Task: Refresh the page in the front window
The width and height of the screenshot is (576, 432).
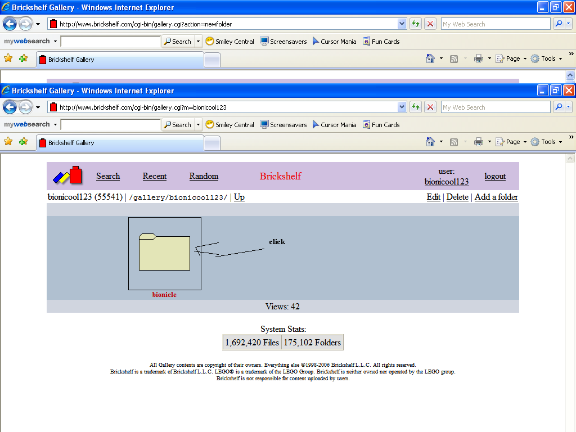Action: 416,107
